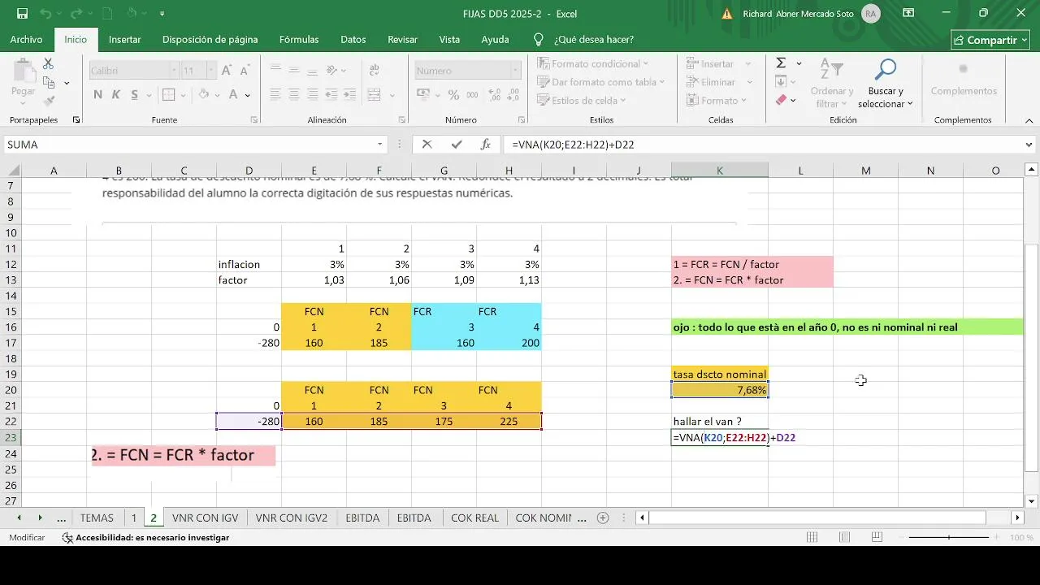Click the Tell Me lightbulb icon
Viewport: 1040px width, 585px height.
click(538, 39)
